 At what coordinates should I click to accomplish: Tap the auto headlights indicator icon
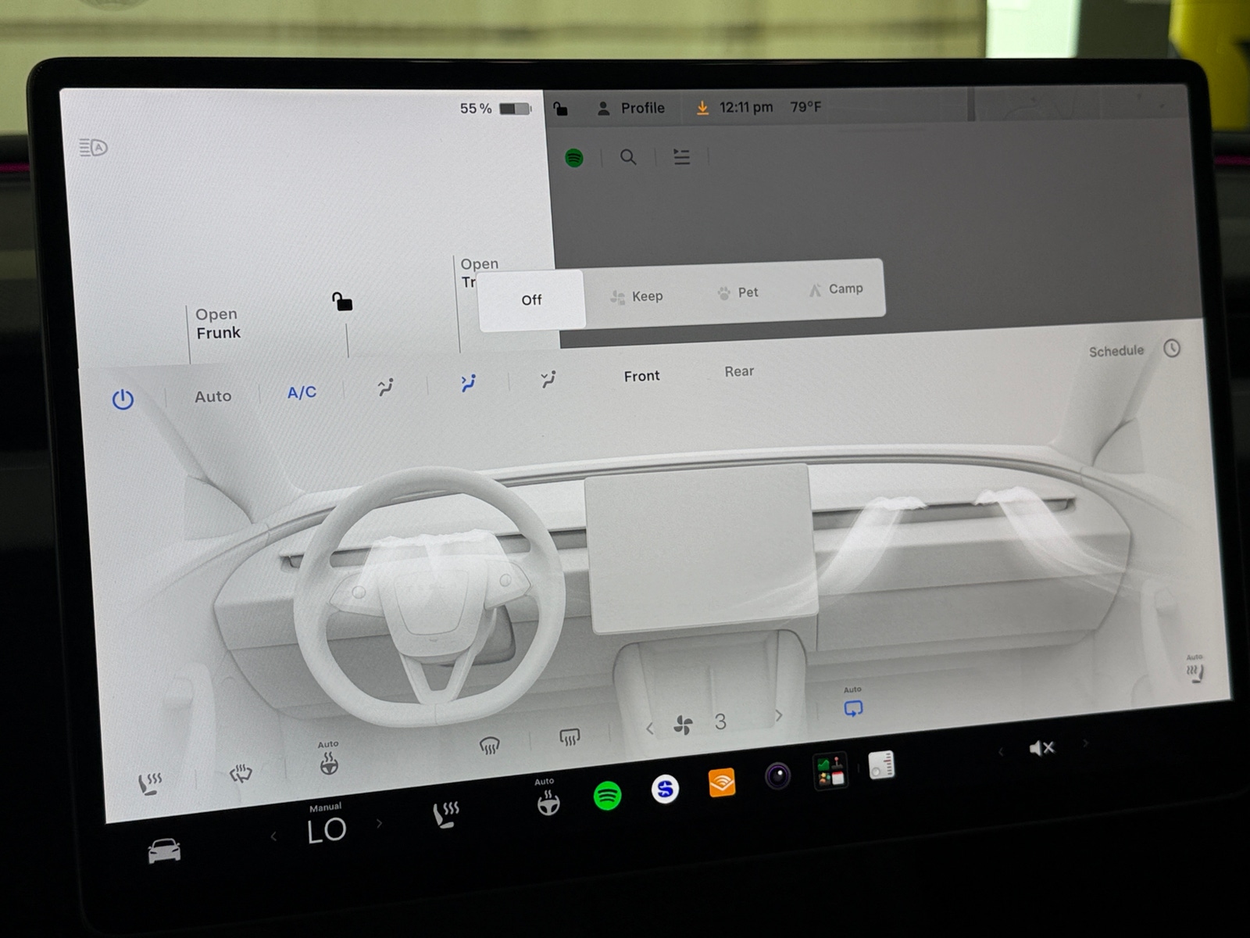click(x=93, y=147)
